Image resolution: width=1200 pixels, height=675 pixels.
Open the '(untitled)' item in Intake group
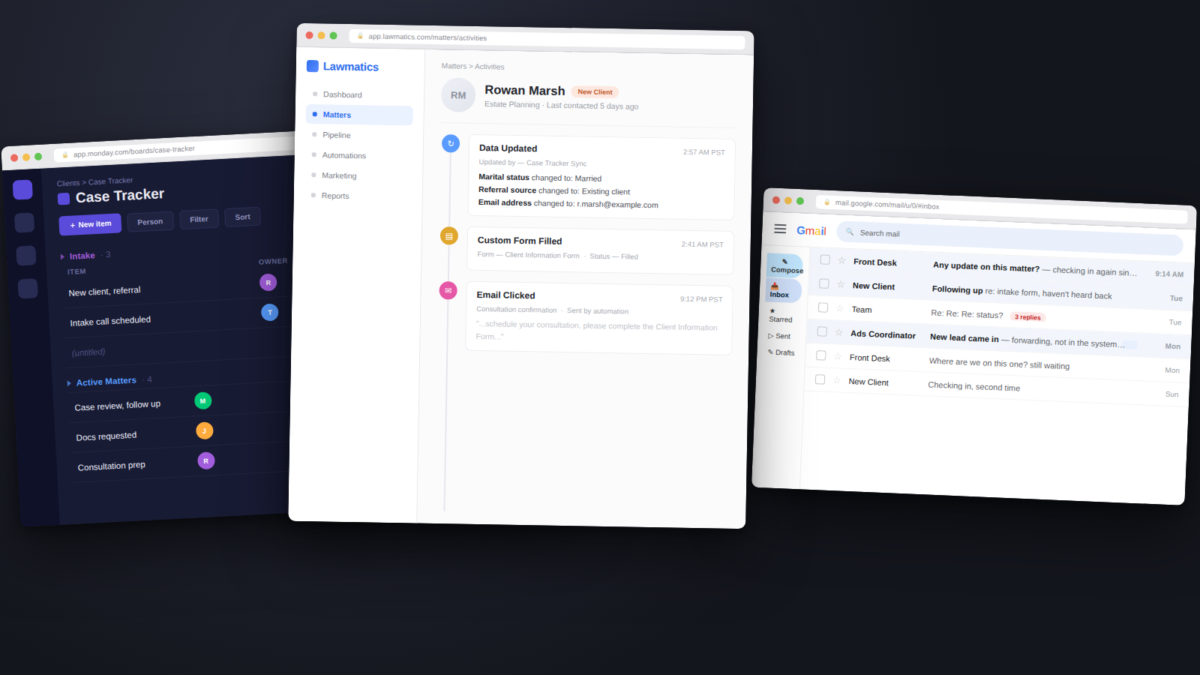176,347
